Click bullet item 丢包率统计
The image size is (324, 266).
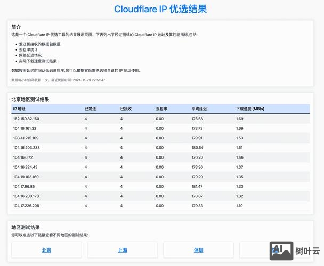pos(28,49)
